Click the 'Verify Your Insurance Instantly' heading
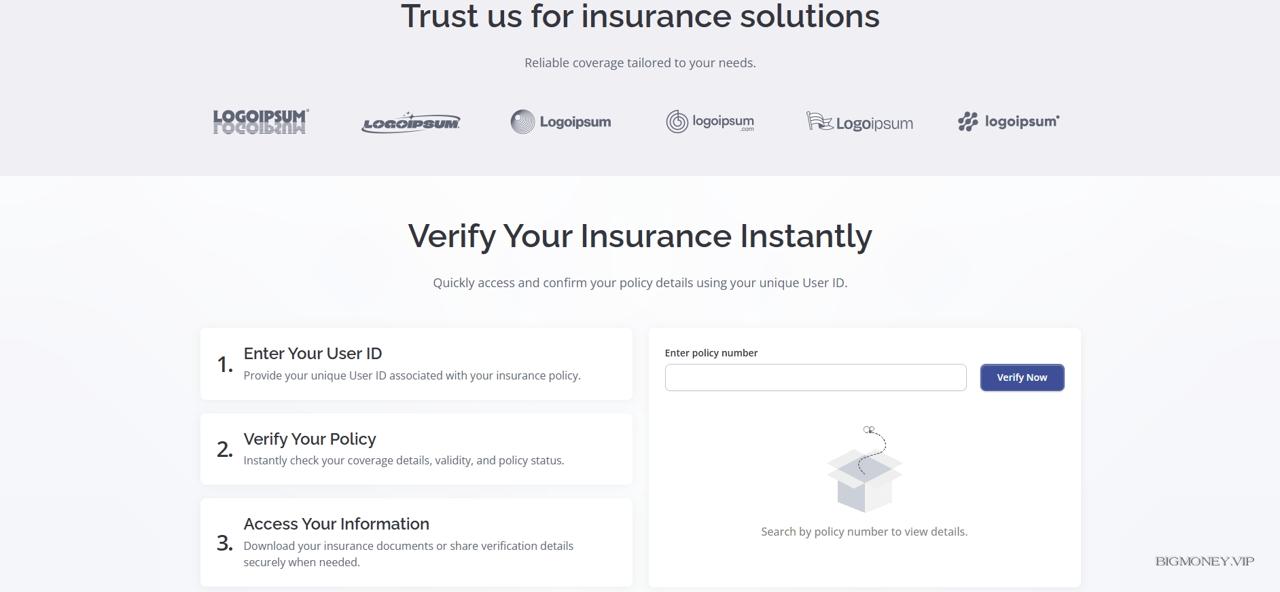Screen dimensions: 1280x592 (x=640, y=236)
